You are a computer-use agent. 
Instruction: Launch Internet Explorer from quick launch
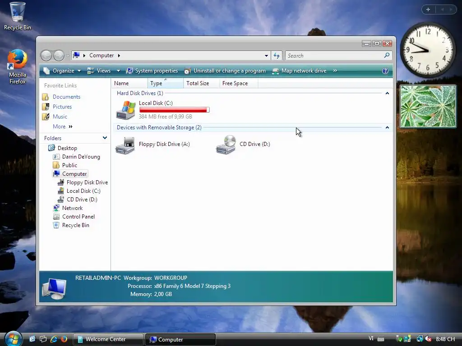[x=54, y=339]
